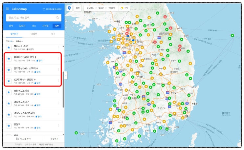
Task: Open more options for 경상북도&대구
Action: tap(58, 103)
